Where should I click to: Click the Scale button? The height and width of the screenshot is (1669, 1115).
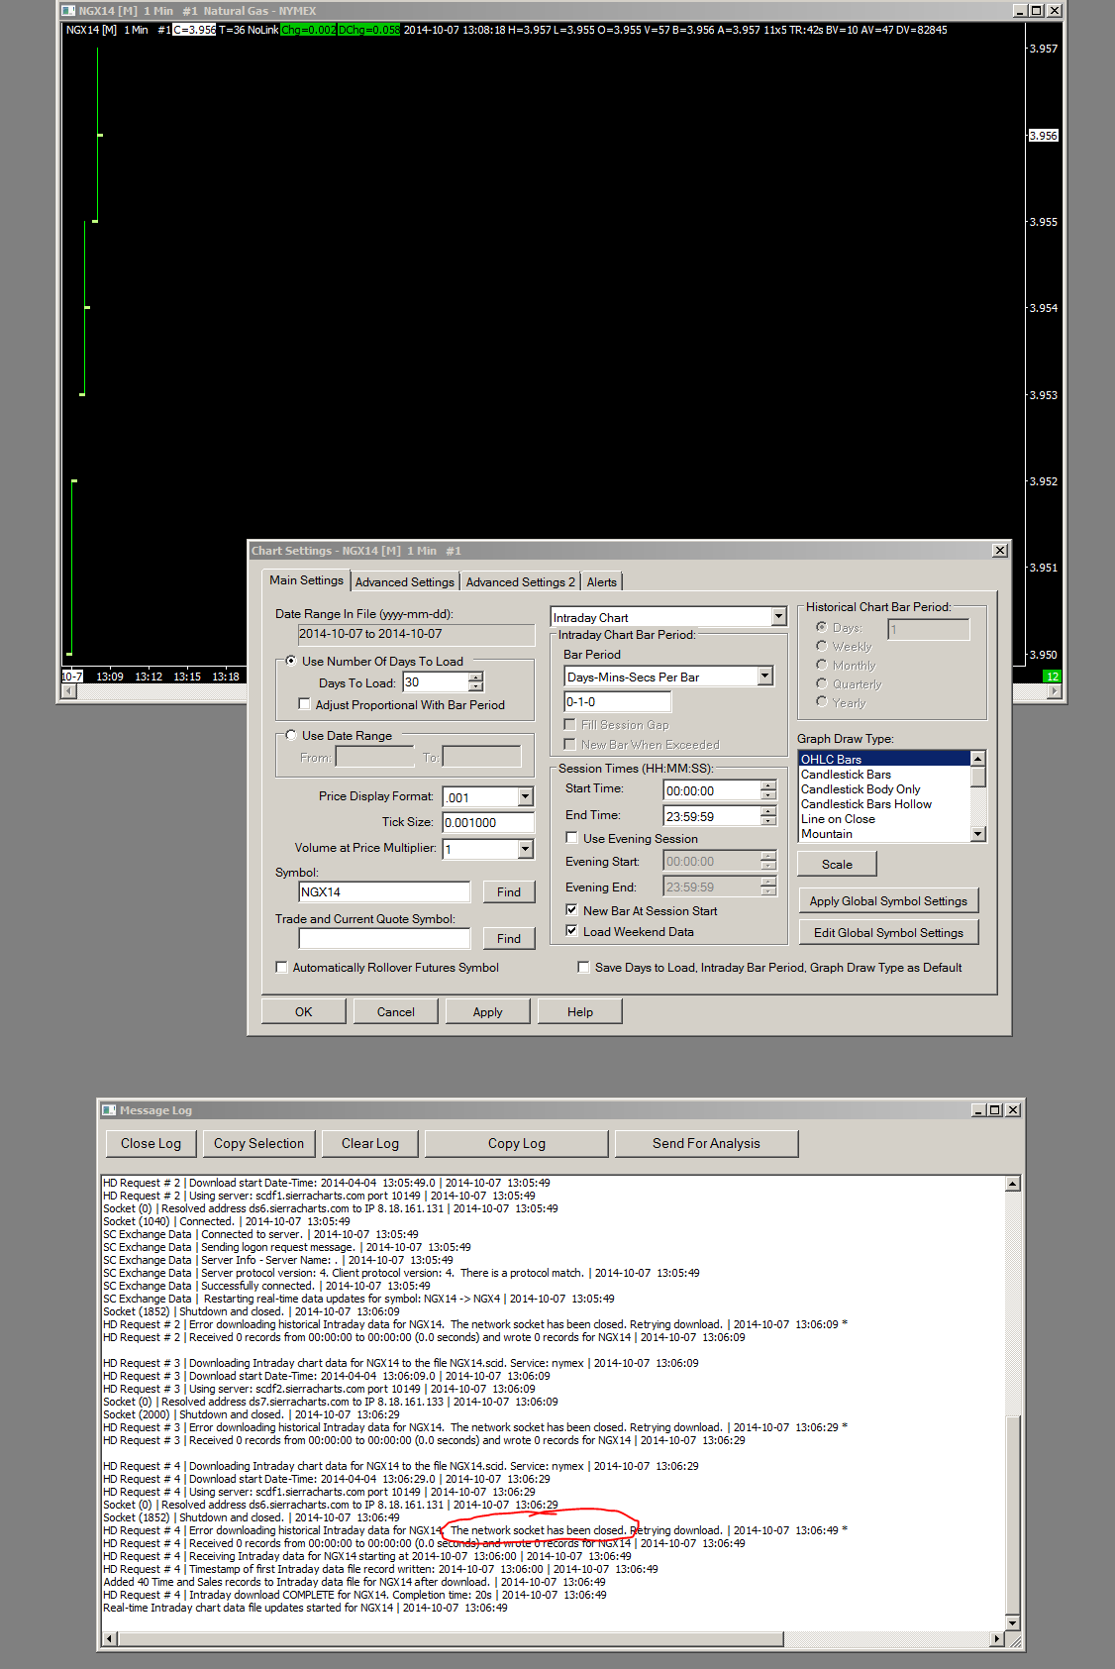837,864
